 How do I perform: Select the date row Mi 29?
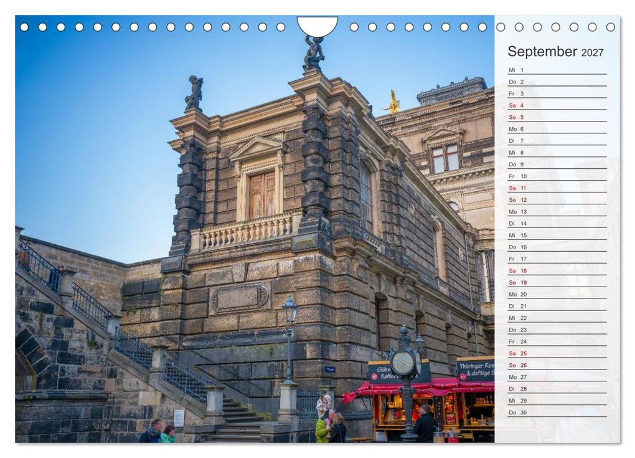(x=557, y=401)
